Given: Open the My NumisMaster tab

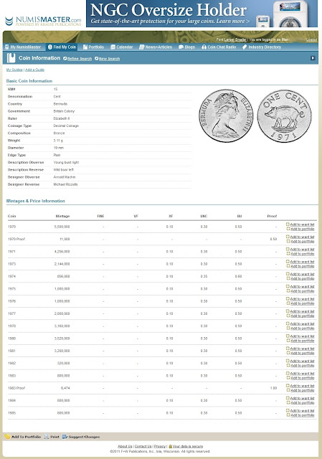Looking at the screenshot, I should click(23, 47).
